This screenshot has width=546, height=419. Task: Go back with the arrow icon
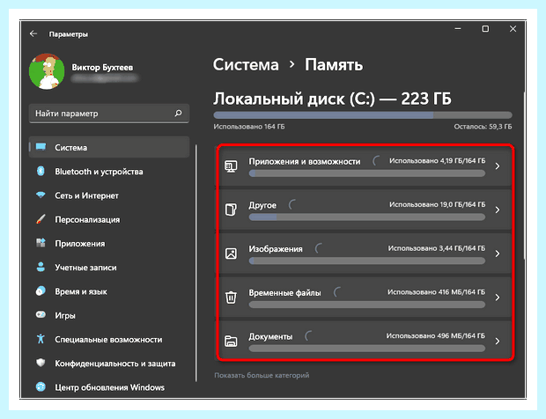pos(33,33)
